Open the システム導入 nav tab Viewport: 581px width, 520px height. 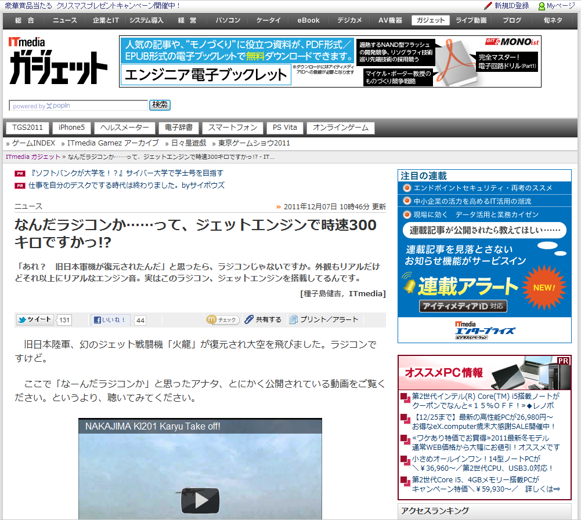(146, 20)
